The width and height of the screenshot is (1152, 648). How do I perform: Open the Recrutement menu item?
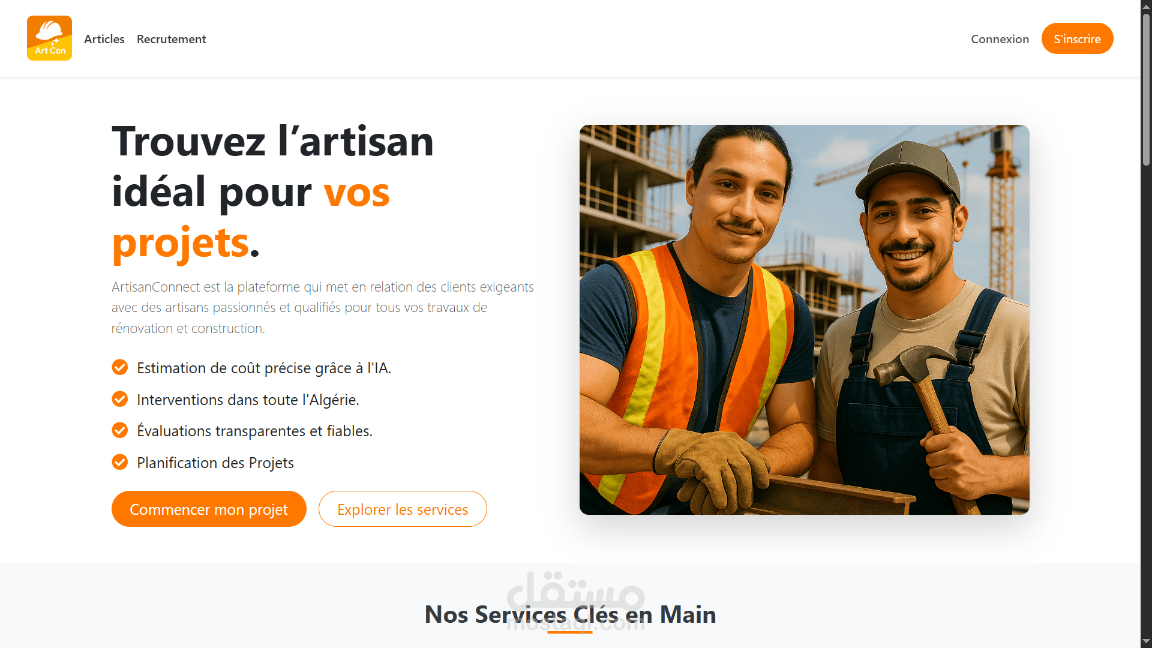(172, 39)
